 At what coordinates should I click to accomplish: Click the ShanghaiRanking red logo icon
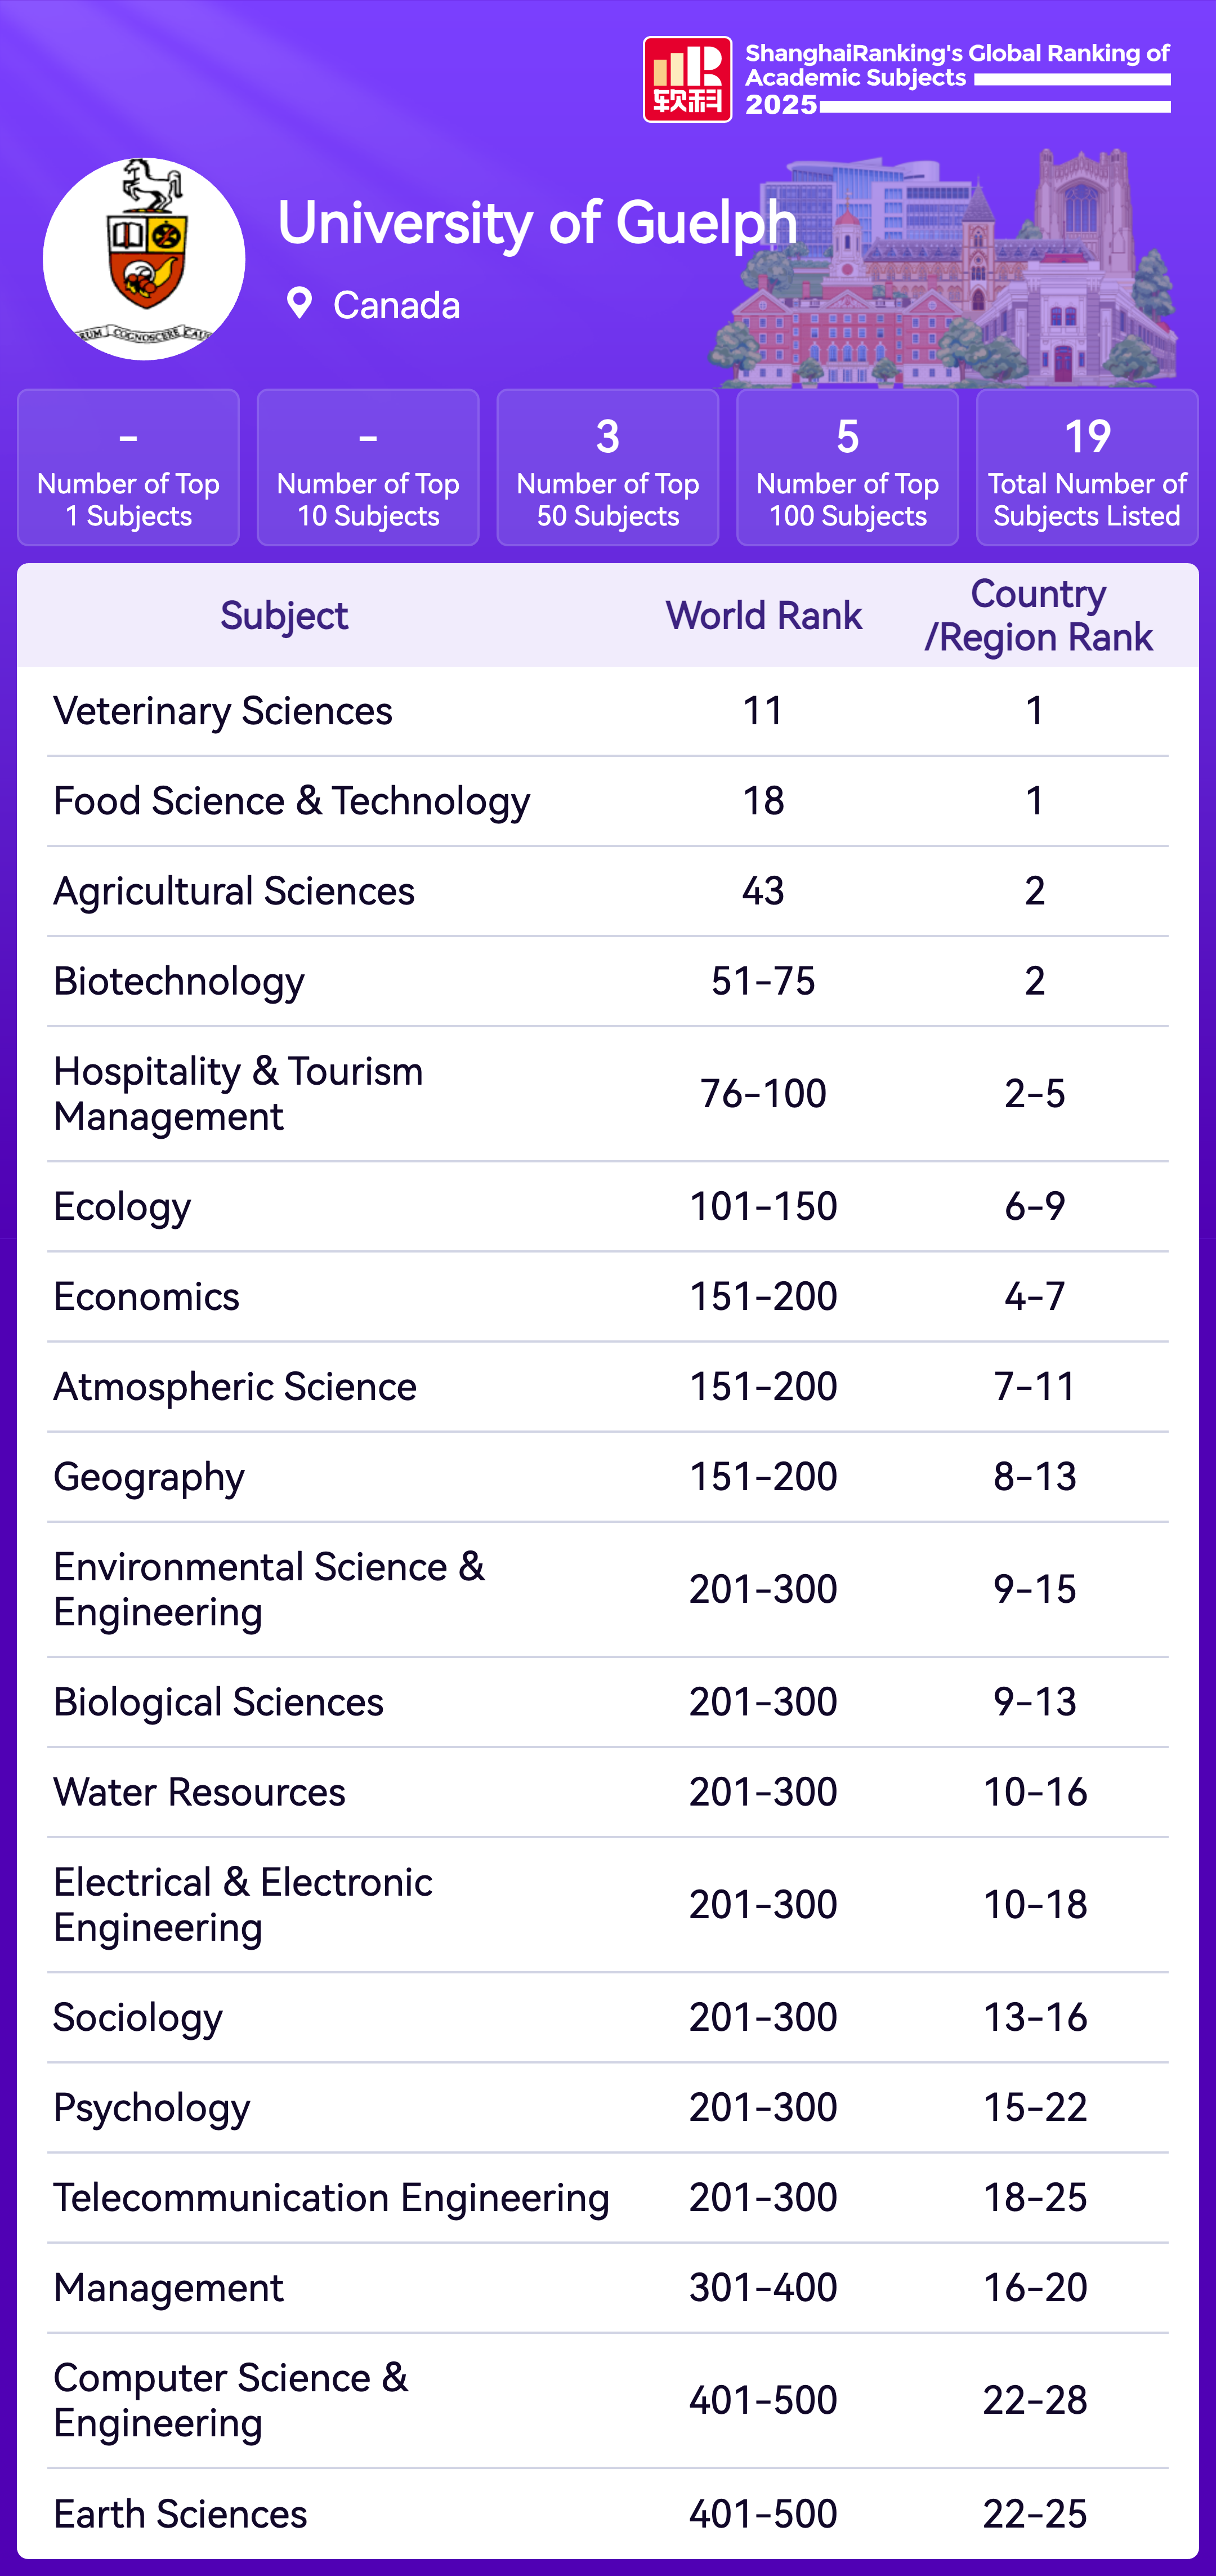coord(687,80)
